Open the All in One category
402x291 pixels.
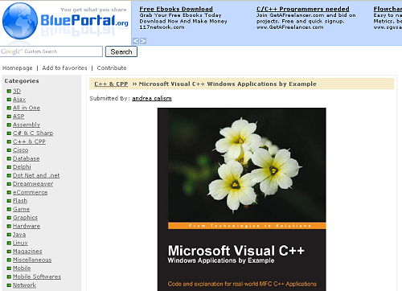pyautogui.click(x=27, y=108)
